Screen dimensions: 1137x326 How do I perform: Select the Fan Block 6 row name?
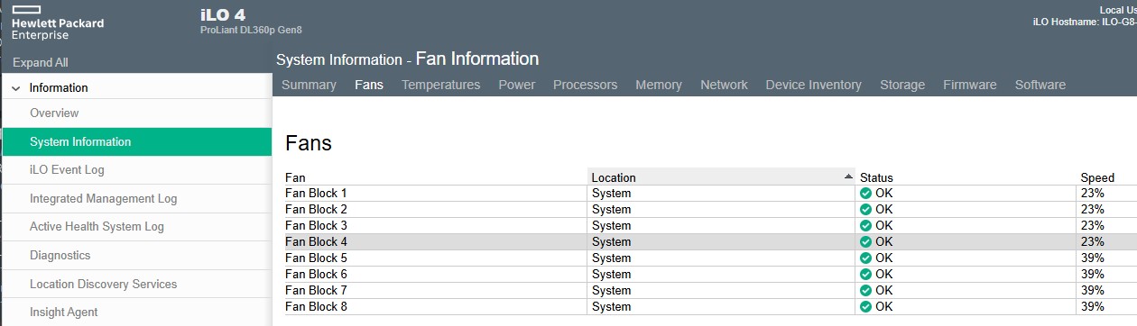click(316, 275)
